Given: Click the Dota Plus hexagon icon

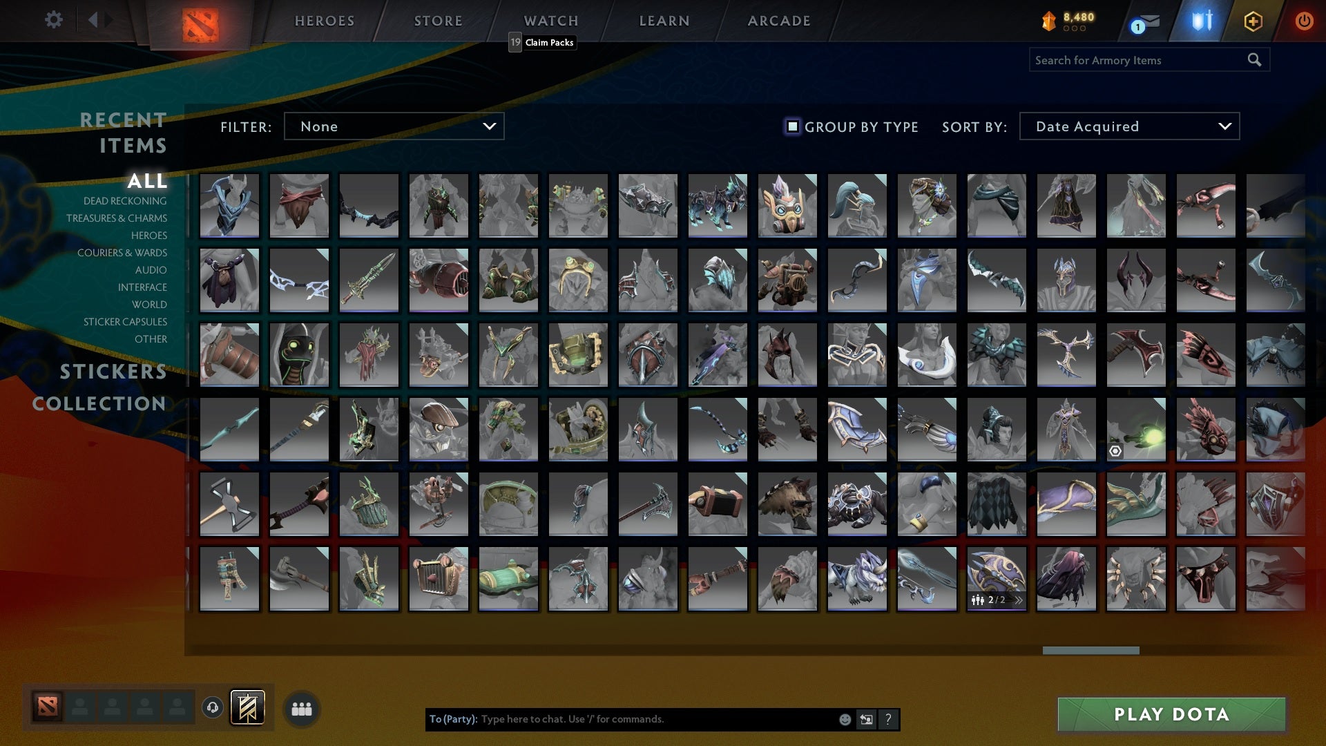Looking at the screenshot, I should click(x=1253, y=21).
